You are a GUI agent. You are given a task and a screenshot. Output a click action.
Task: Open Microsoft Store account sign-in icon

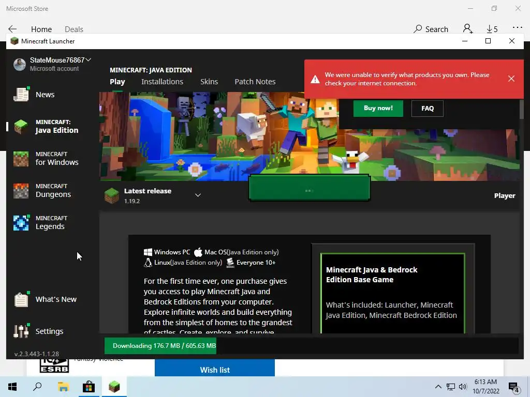tap(468, 29)
